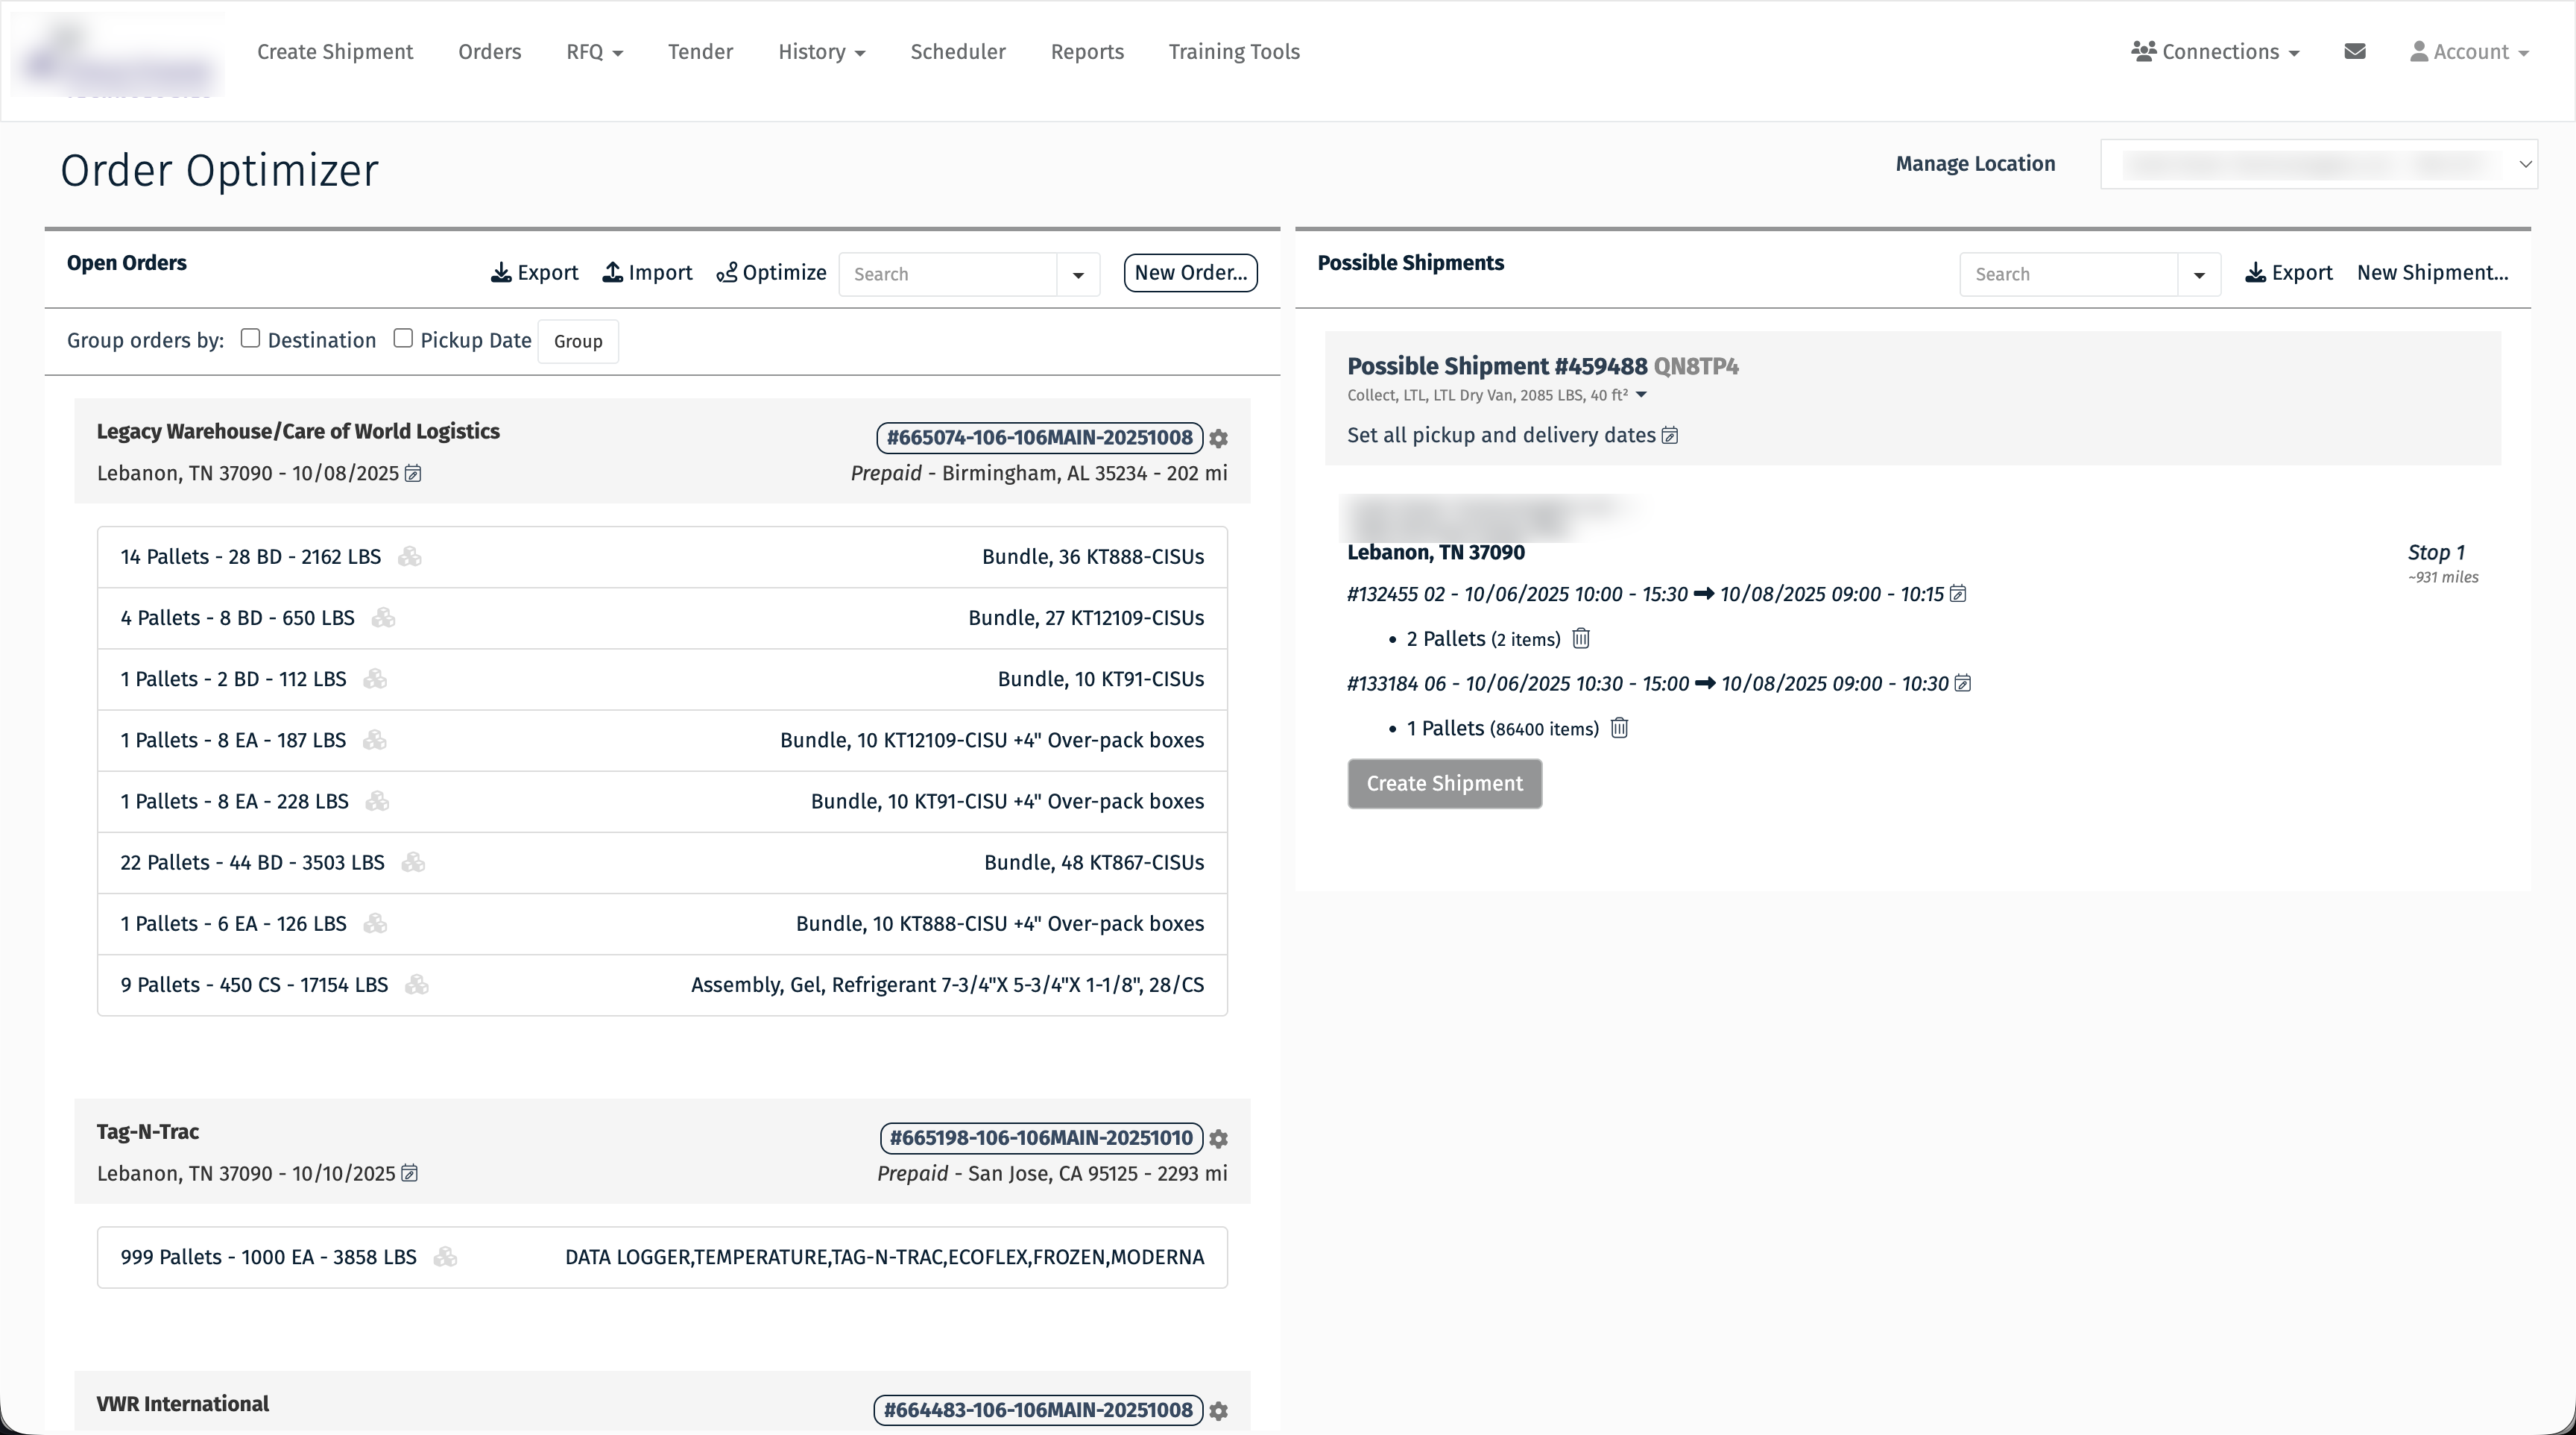Click gear icon for order #665074
This screenshot has width=2576, height=1435.
(x=1218, y=439)
